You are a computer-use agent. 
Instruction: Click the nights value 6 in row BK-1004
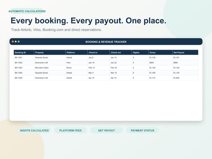[x=140, y=73]
